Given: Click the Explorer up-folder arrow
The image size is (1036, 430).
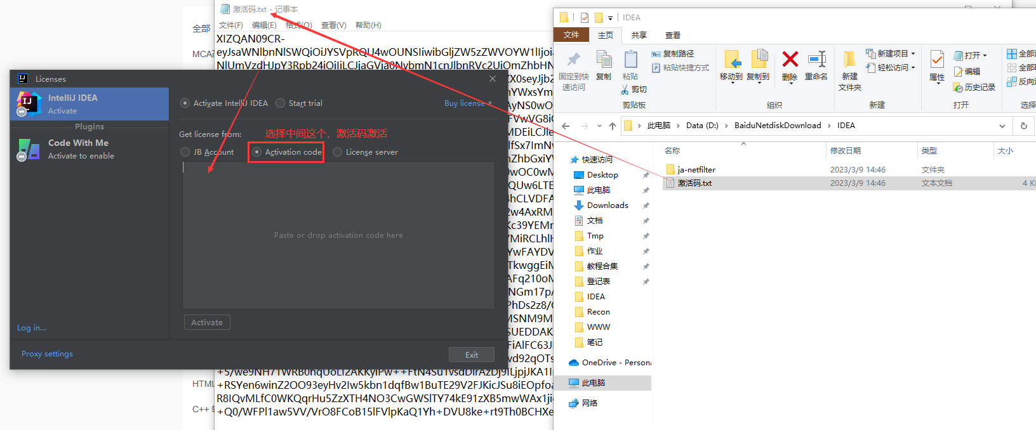Looking at the screenshot, I should [x=613, y=126].
